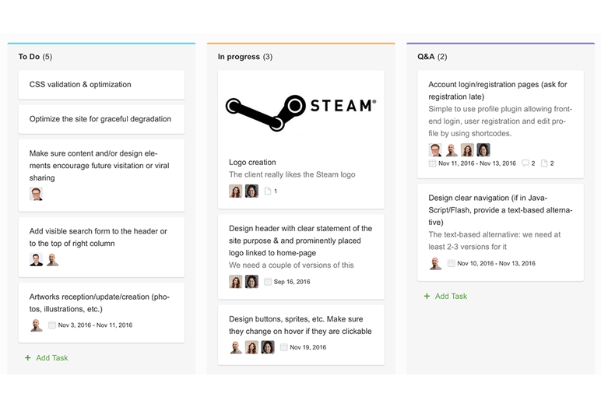Viewport: 601px width, 404px height.
Task: Click third avatar on Account login task
Action: pos(468,150)
